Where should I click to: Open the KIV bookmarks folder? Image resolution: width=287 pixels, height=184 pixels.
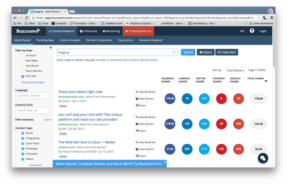(x=18, y=23)
